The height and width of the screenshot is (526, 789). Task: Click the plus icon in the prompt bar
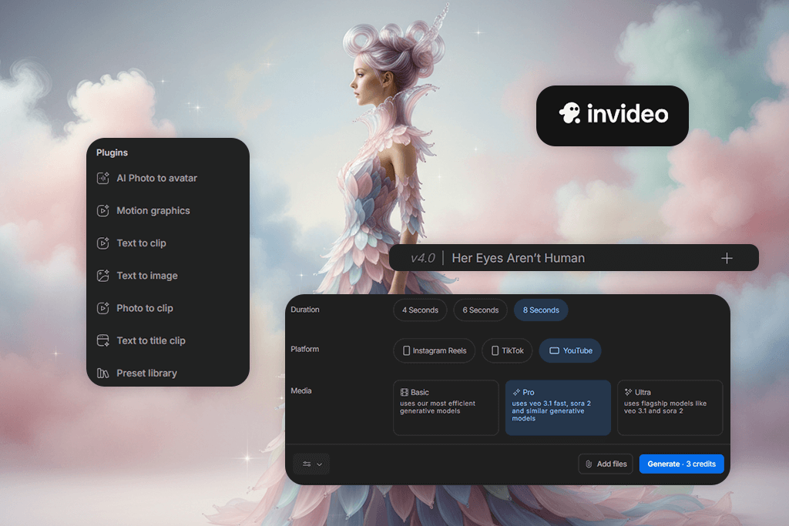pyautogui.click(x=727, y=259)
